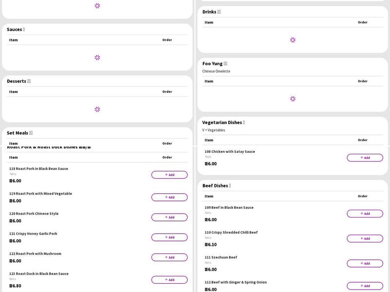Add 118 Roast Pork in Black Bean Sauce

[x=169, y=175]
